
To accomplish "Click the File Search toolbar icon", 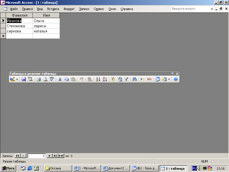I will coord(30,79).
